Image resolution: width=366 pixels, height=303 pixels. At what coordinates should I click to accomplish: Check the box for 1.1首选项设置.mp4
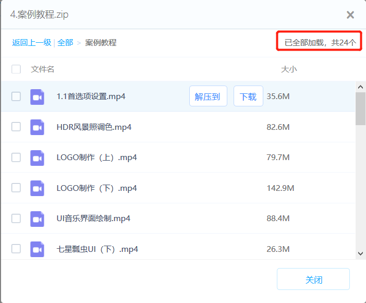coord(16,96)
